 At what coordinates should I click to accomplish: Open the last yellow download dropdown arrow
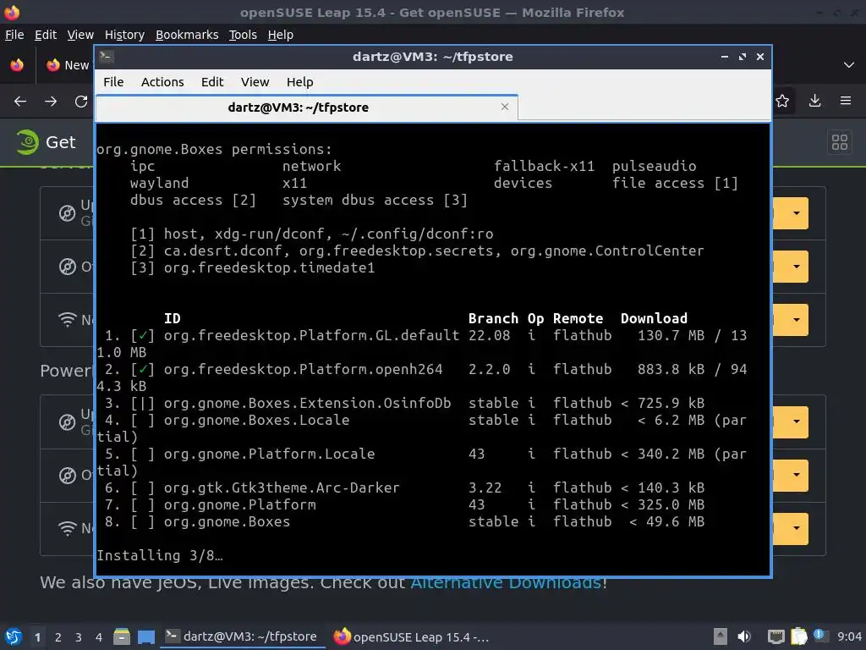(x=797, y=528)
